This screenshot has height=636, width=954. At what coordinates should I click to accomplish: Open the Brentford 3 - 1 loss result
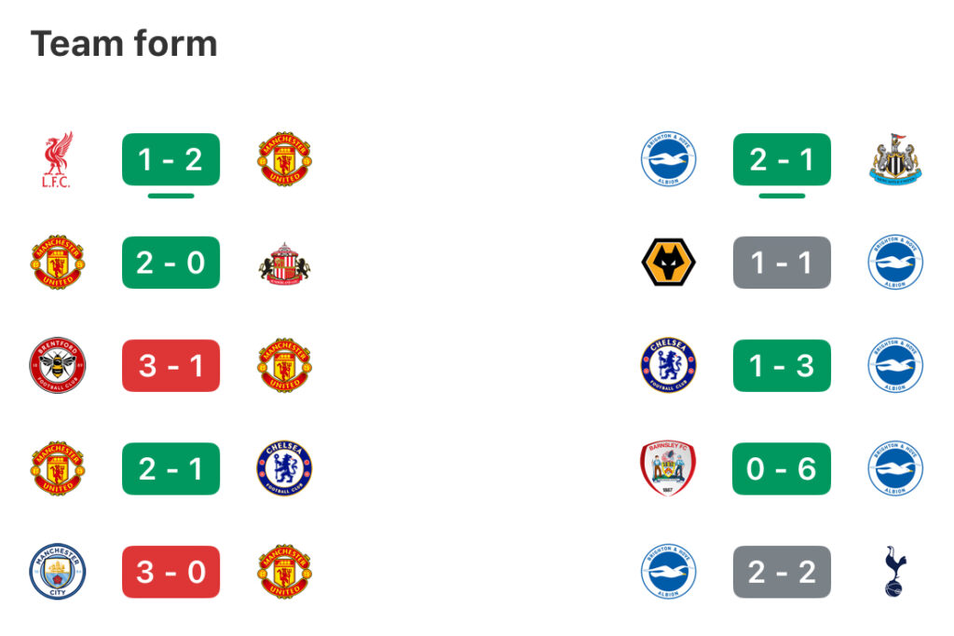[x=170, y=366]
